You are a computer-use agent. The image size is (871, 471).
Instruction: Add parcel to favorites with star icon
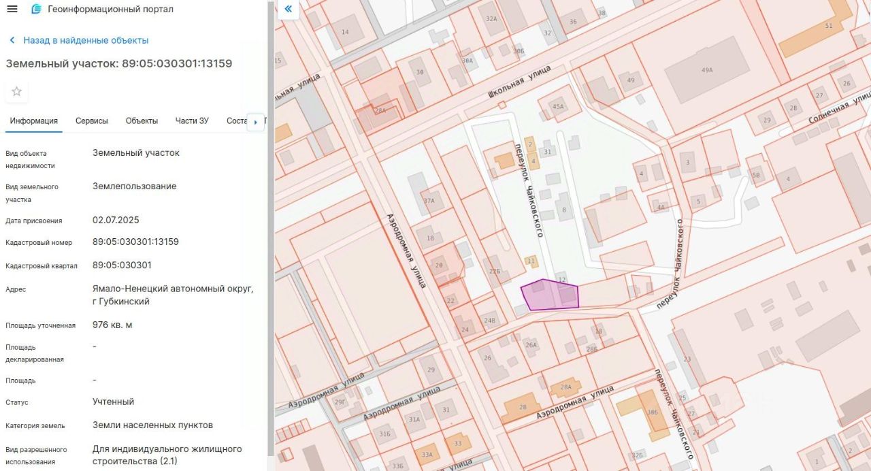[x=17, y=91]
